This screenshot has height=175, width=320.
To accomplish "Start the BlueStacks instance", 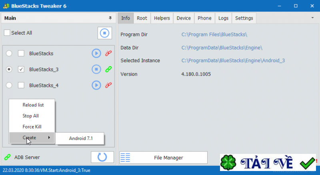I will point(96,53).
